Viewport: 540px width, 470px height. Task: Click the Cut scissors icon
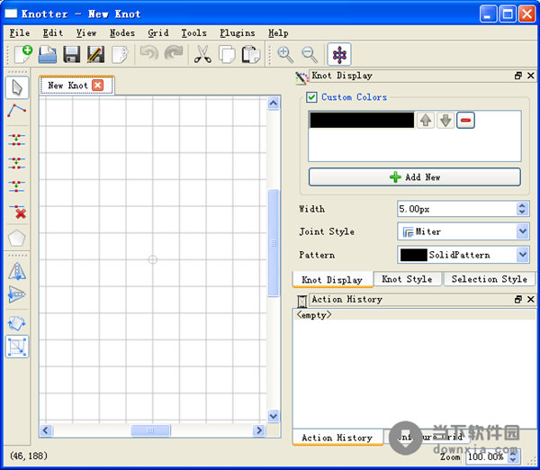pos(202,55)
